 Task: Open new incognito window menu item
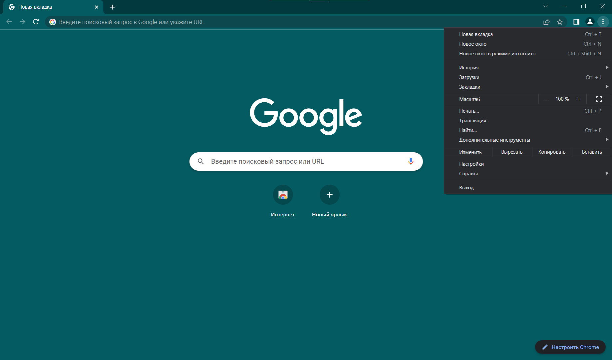pyautogui.click(x=528, y=54)
